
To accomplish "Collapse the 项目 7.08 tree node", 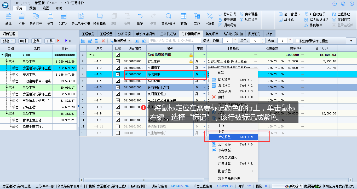I will (3, 55).
